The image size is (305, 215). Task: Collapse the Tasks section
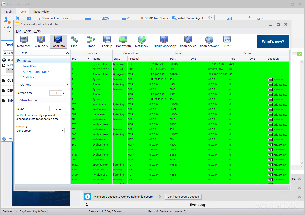coord(67,53)
